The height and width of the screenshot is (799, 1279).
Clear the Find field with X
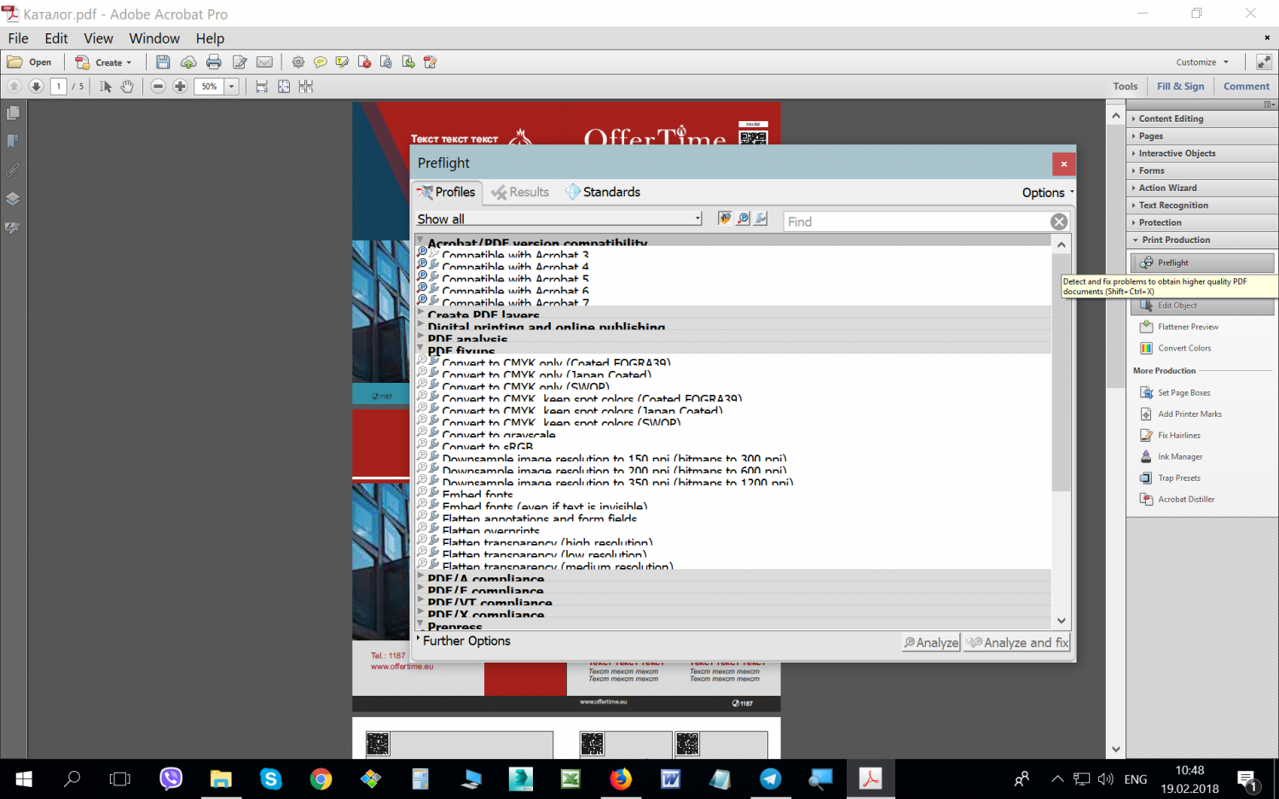(1059, 222)
